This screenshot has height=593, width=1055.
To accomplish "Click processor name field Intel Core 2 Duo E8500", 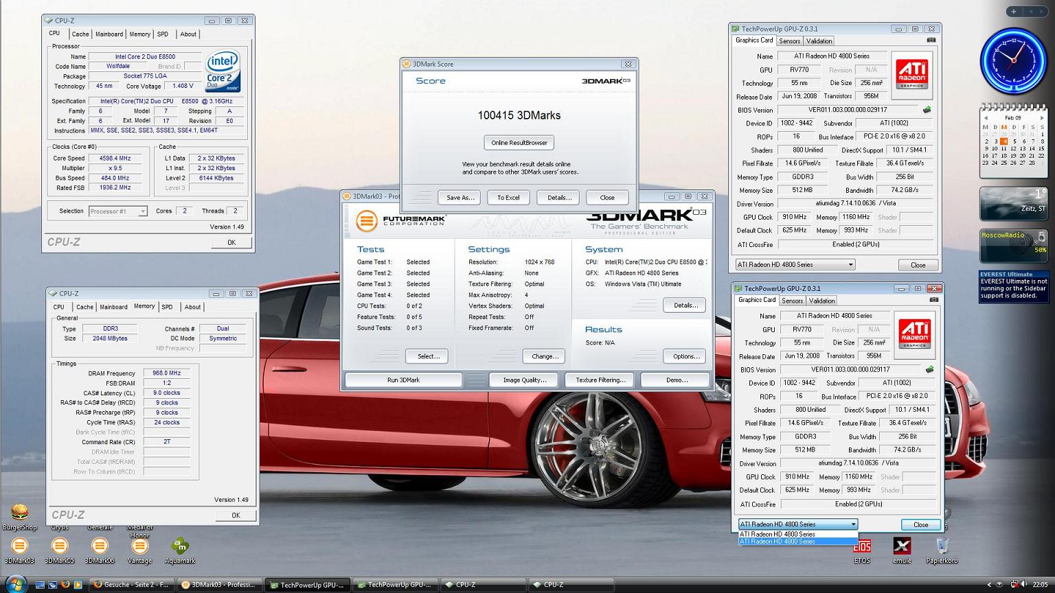I will [145, 56].
